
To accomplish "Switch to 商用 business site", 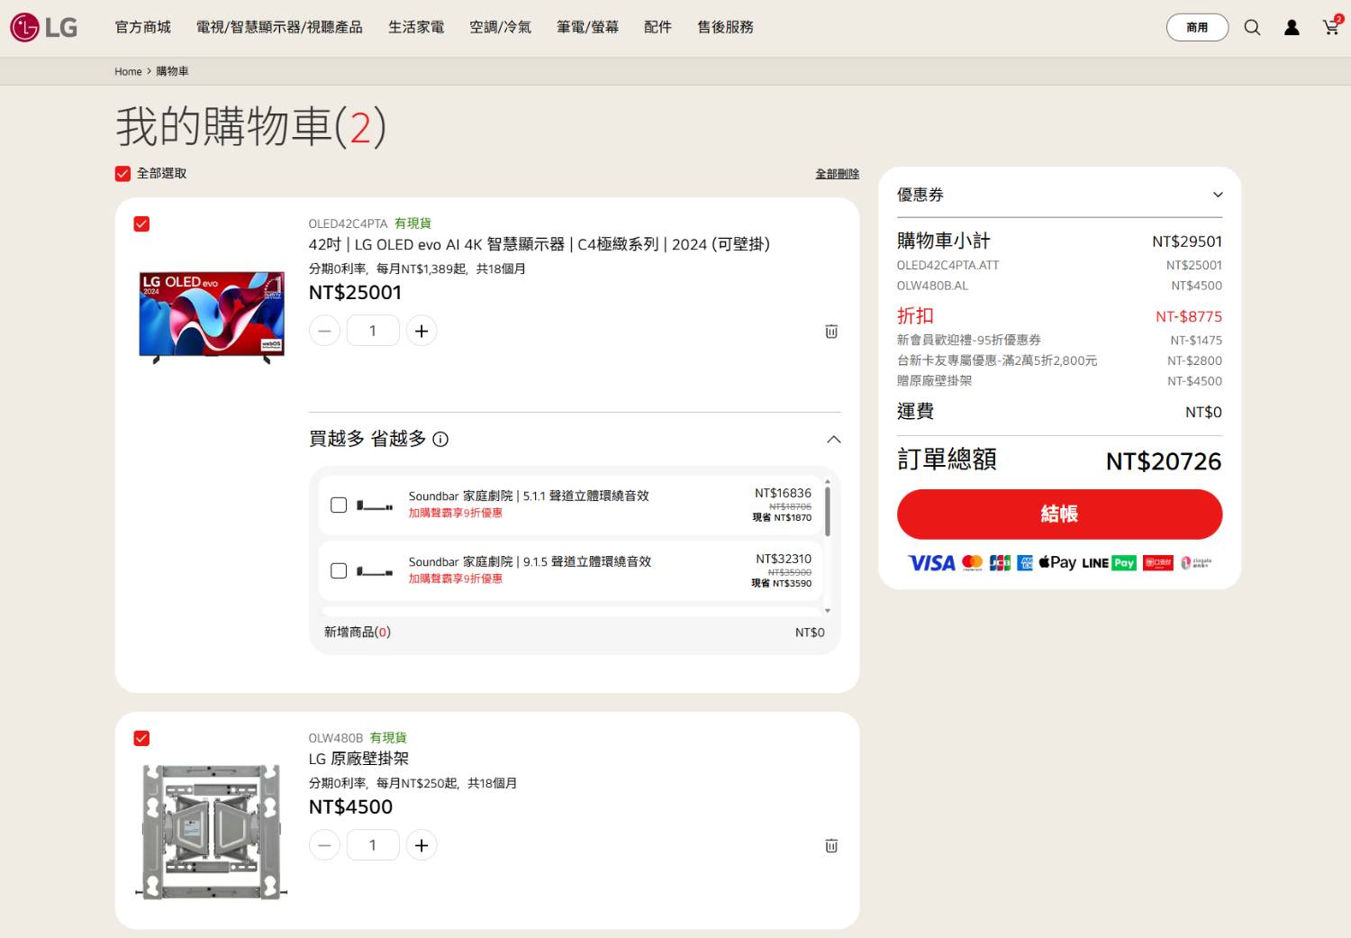I will pos(1197,27).
